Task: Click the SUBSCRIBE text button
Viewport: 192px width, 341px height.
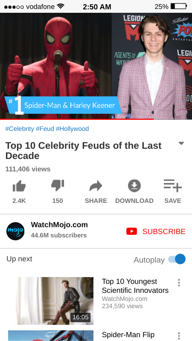Action: [164, 231]
